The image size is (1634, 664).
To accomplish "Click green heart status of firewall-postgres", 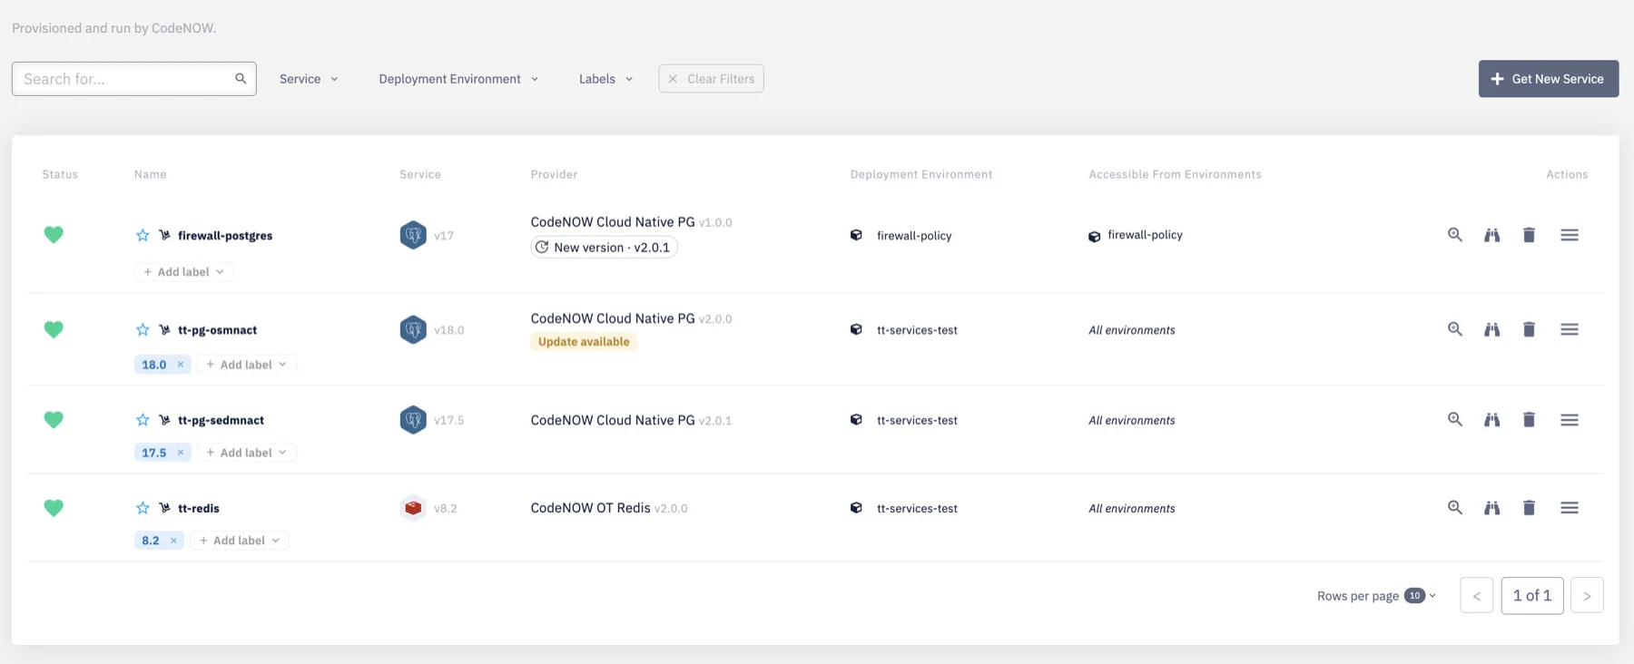I will [54, 235].
